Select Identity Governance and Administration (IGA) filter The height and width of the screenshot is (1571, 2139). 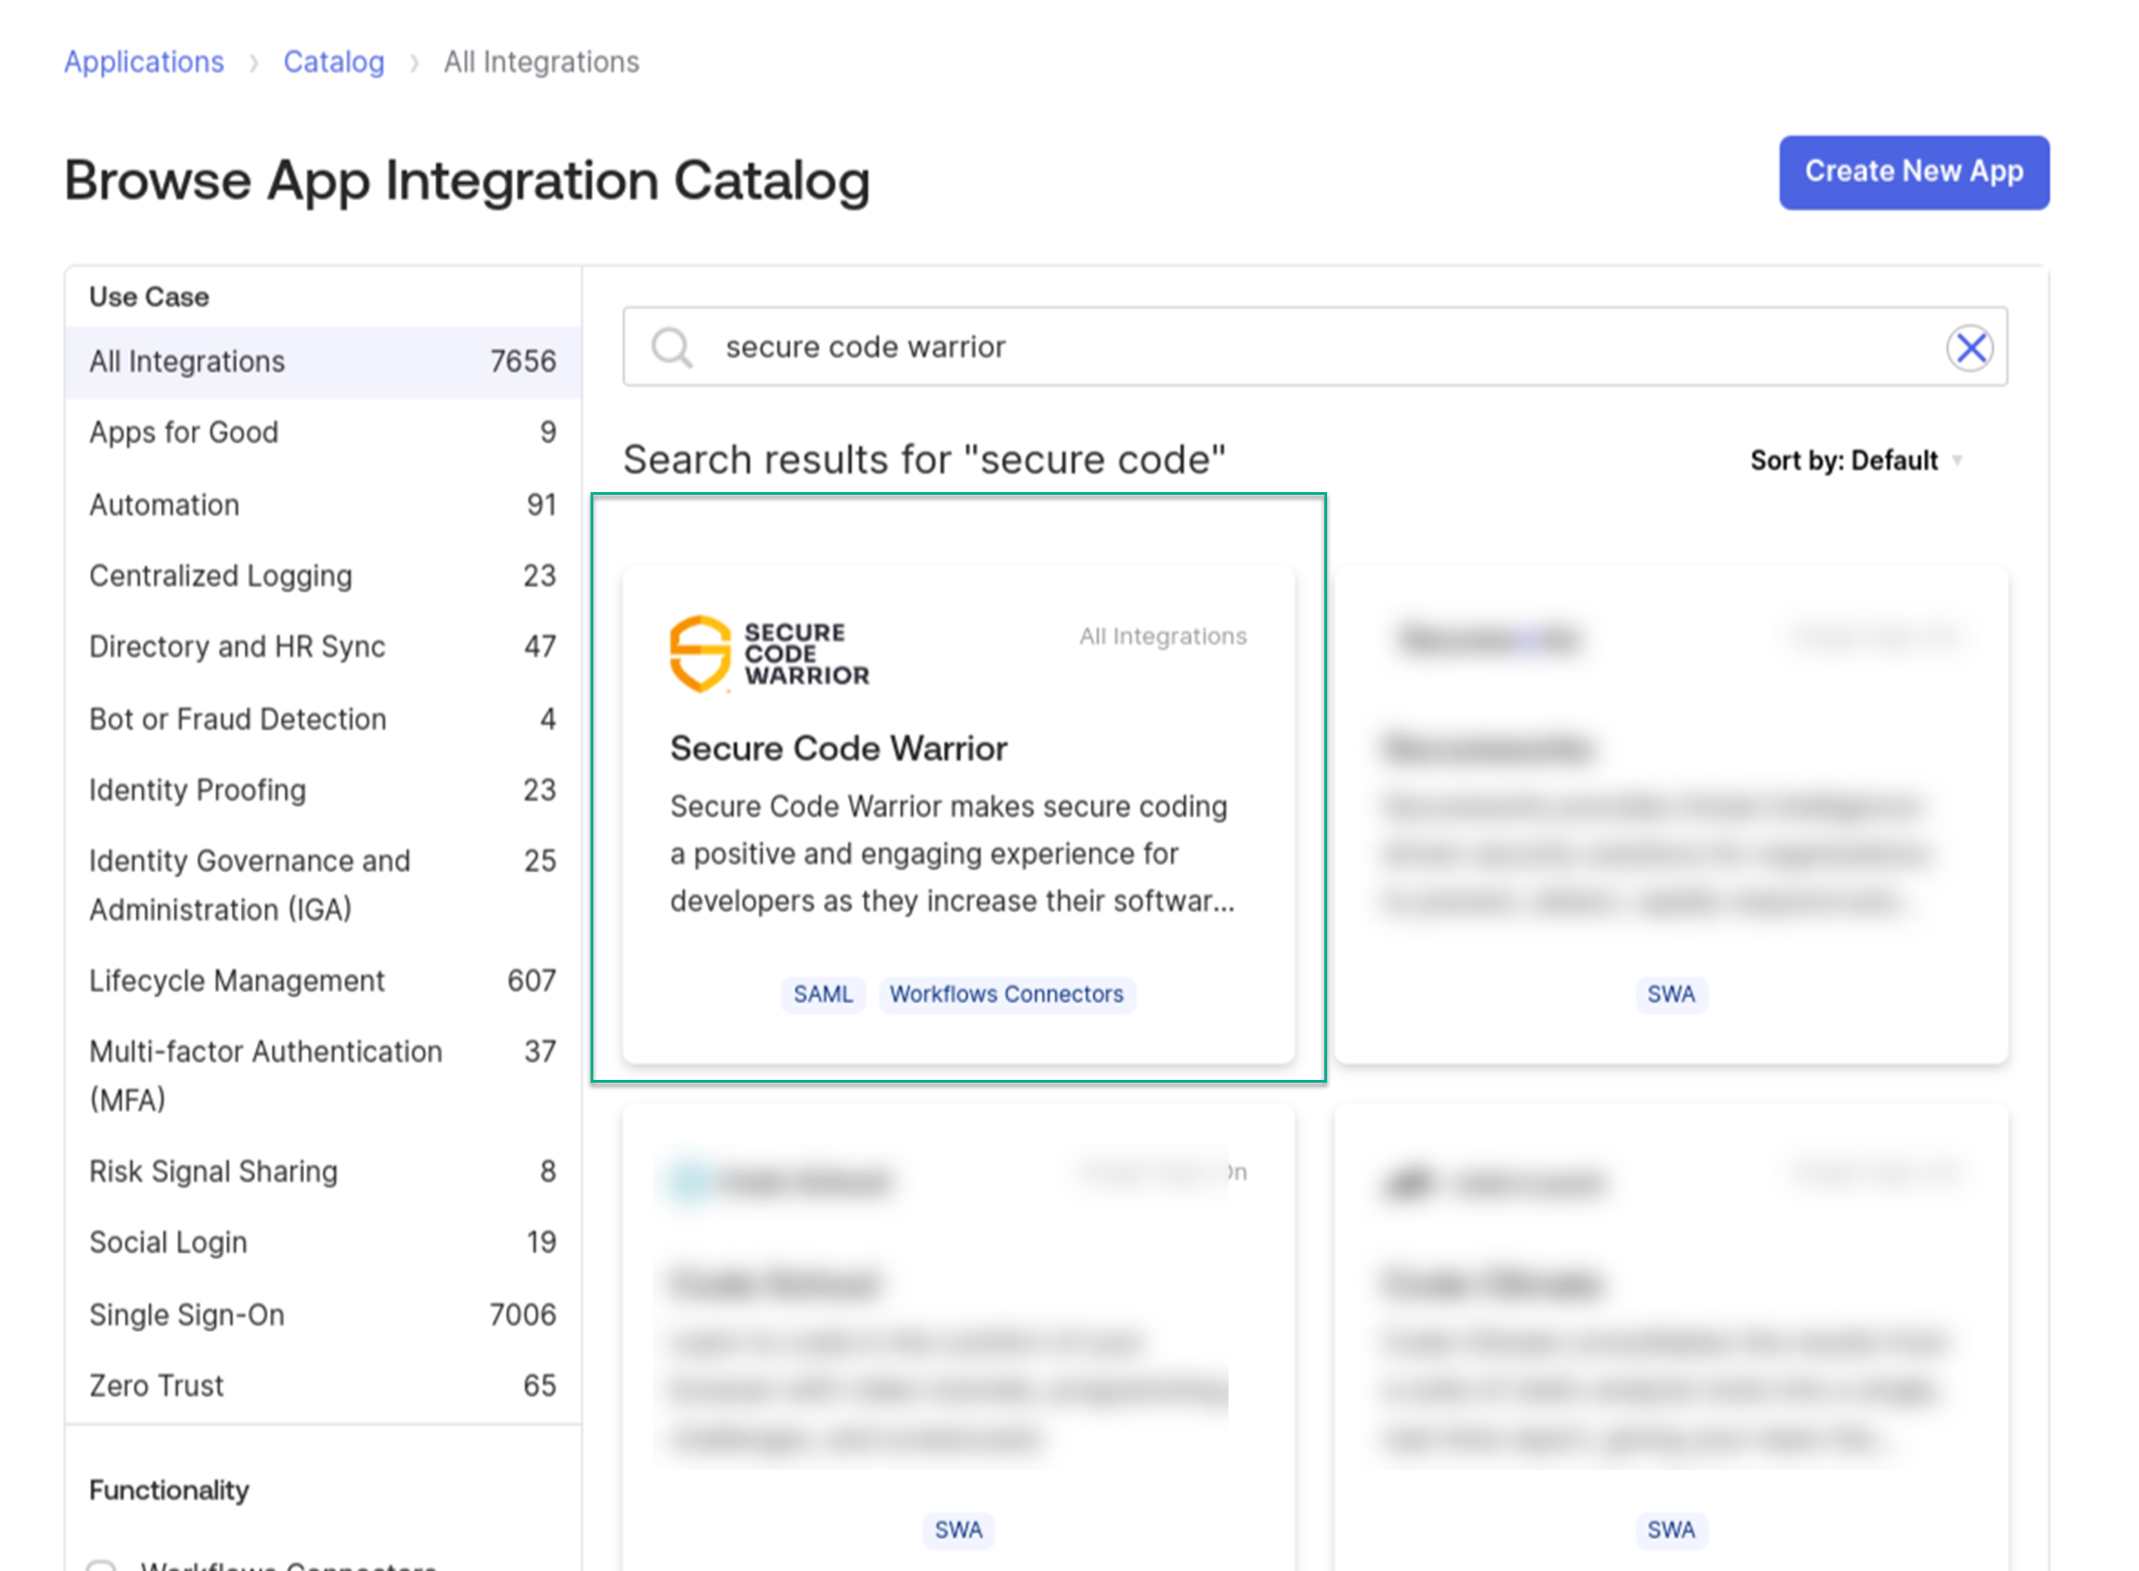(x=324, y=885)
